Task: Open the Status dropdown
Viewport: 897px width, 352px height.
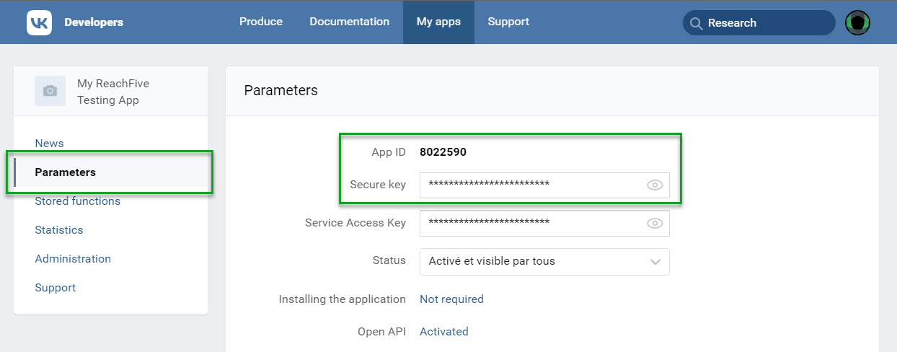Action: [x=544, y=261]
